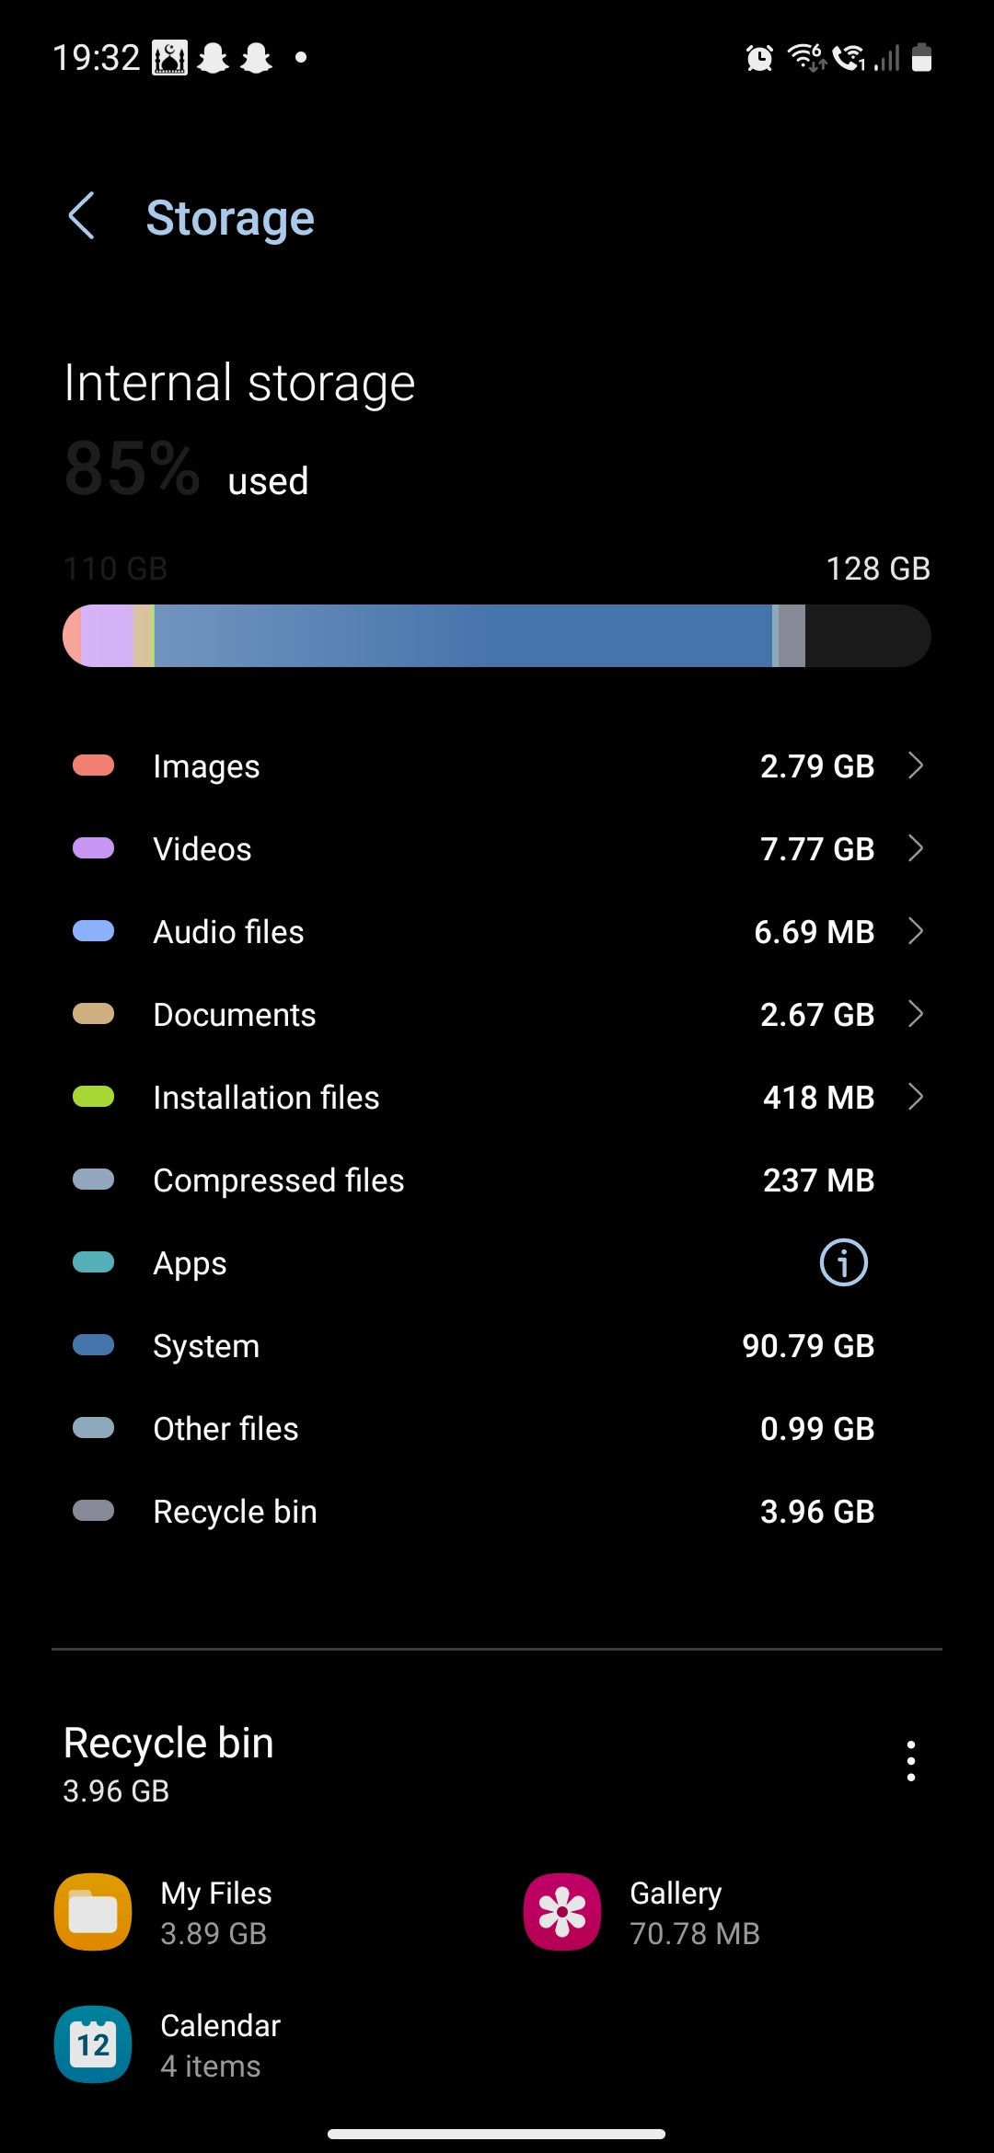Tap the Other files row
This screenshot has width=994, height=2153.
click(497, 1427)
